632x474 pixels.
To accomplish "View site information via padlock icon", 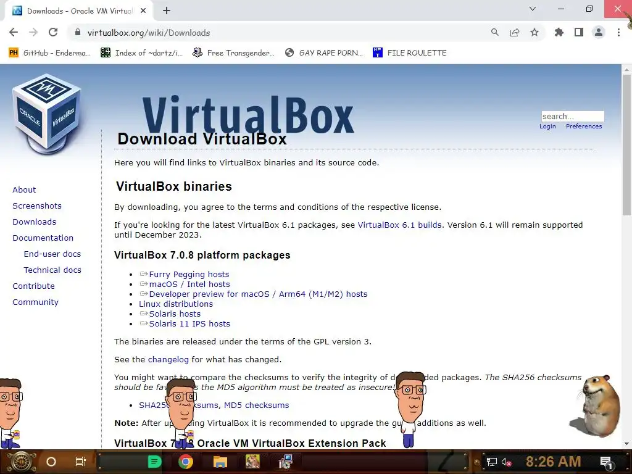I will 78,33.
